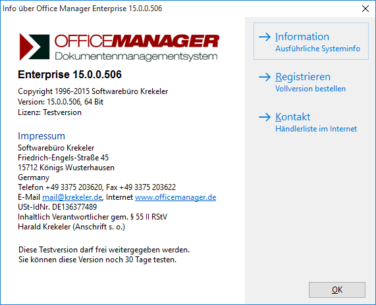
Task: Select 'Vollversion bestellen' to order full version
Action: point(310,89)
